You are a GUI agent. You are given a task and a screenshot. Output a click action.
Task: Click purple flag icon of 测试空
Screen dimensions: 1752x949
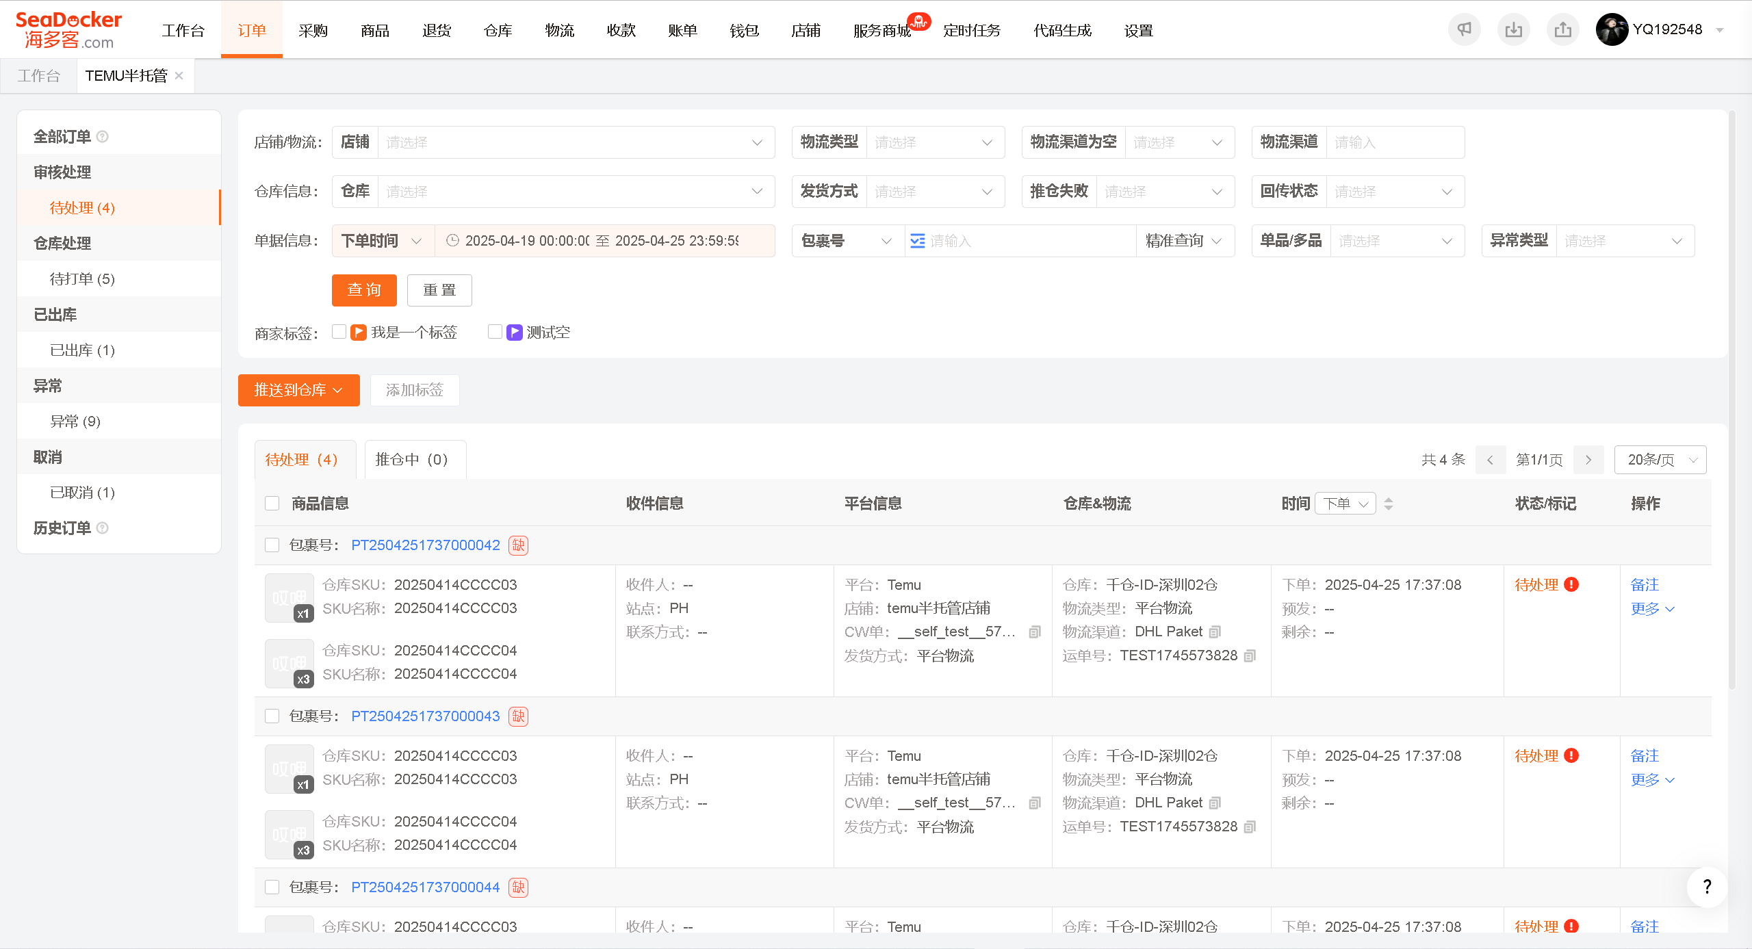coord(515,333)
